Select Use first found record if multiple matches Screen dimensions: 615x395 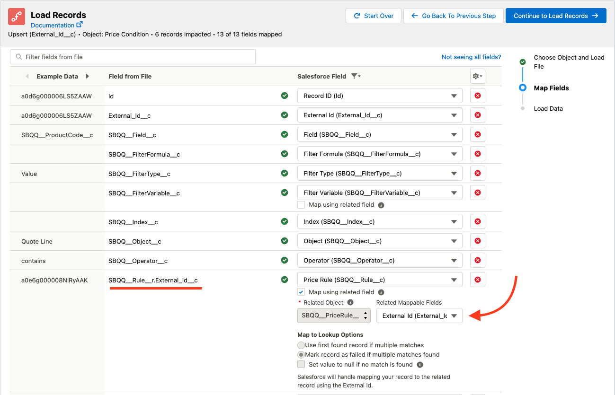tap(301, 345)
